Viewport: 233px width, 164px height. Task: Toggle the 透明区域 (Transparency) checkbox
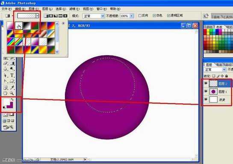tap(168, 15)
